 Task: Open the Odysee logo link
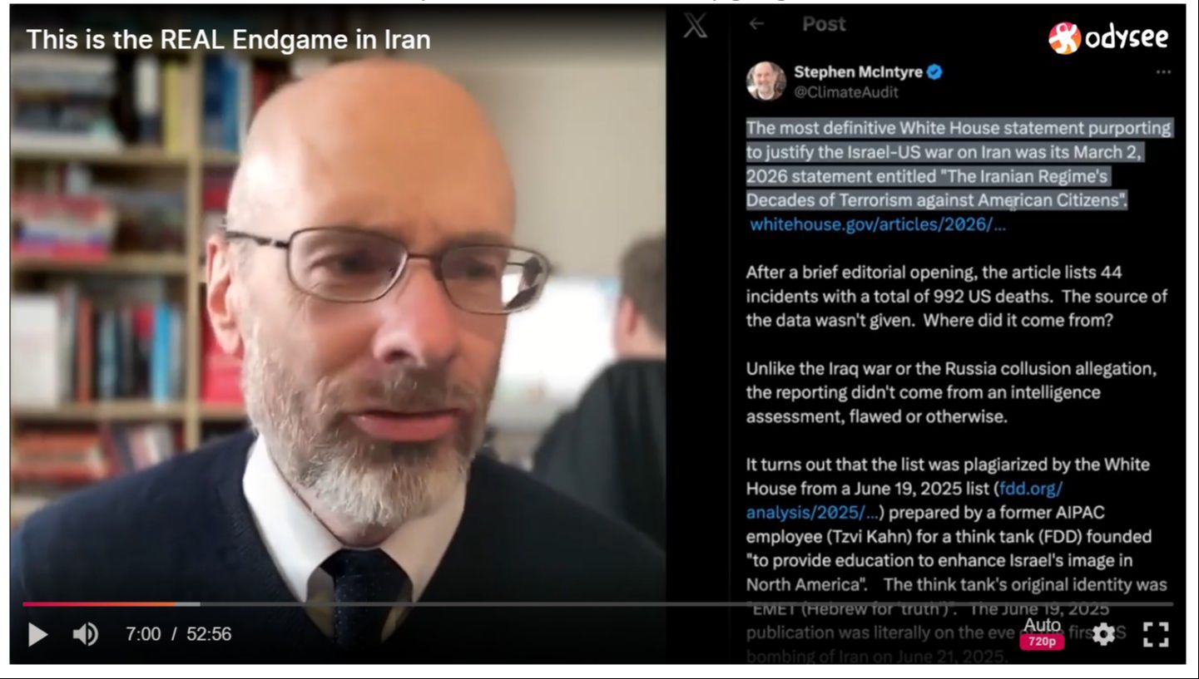pyautogui.click(x=1107, y=37)
